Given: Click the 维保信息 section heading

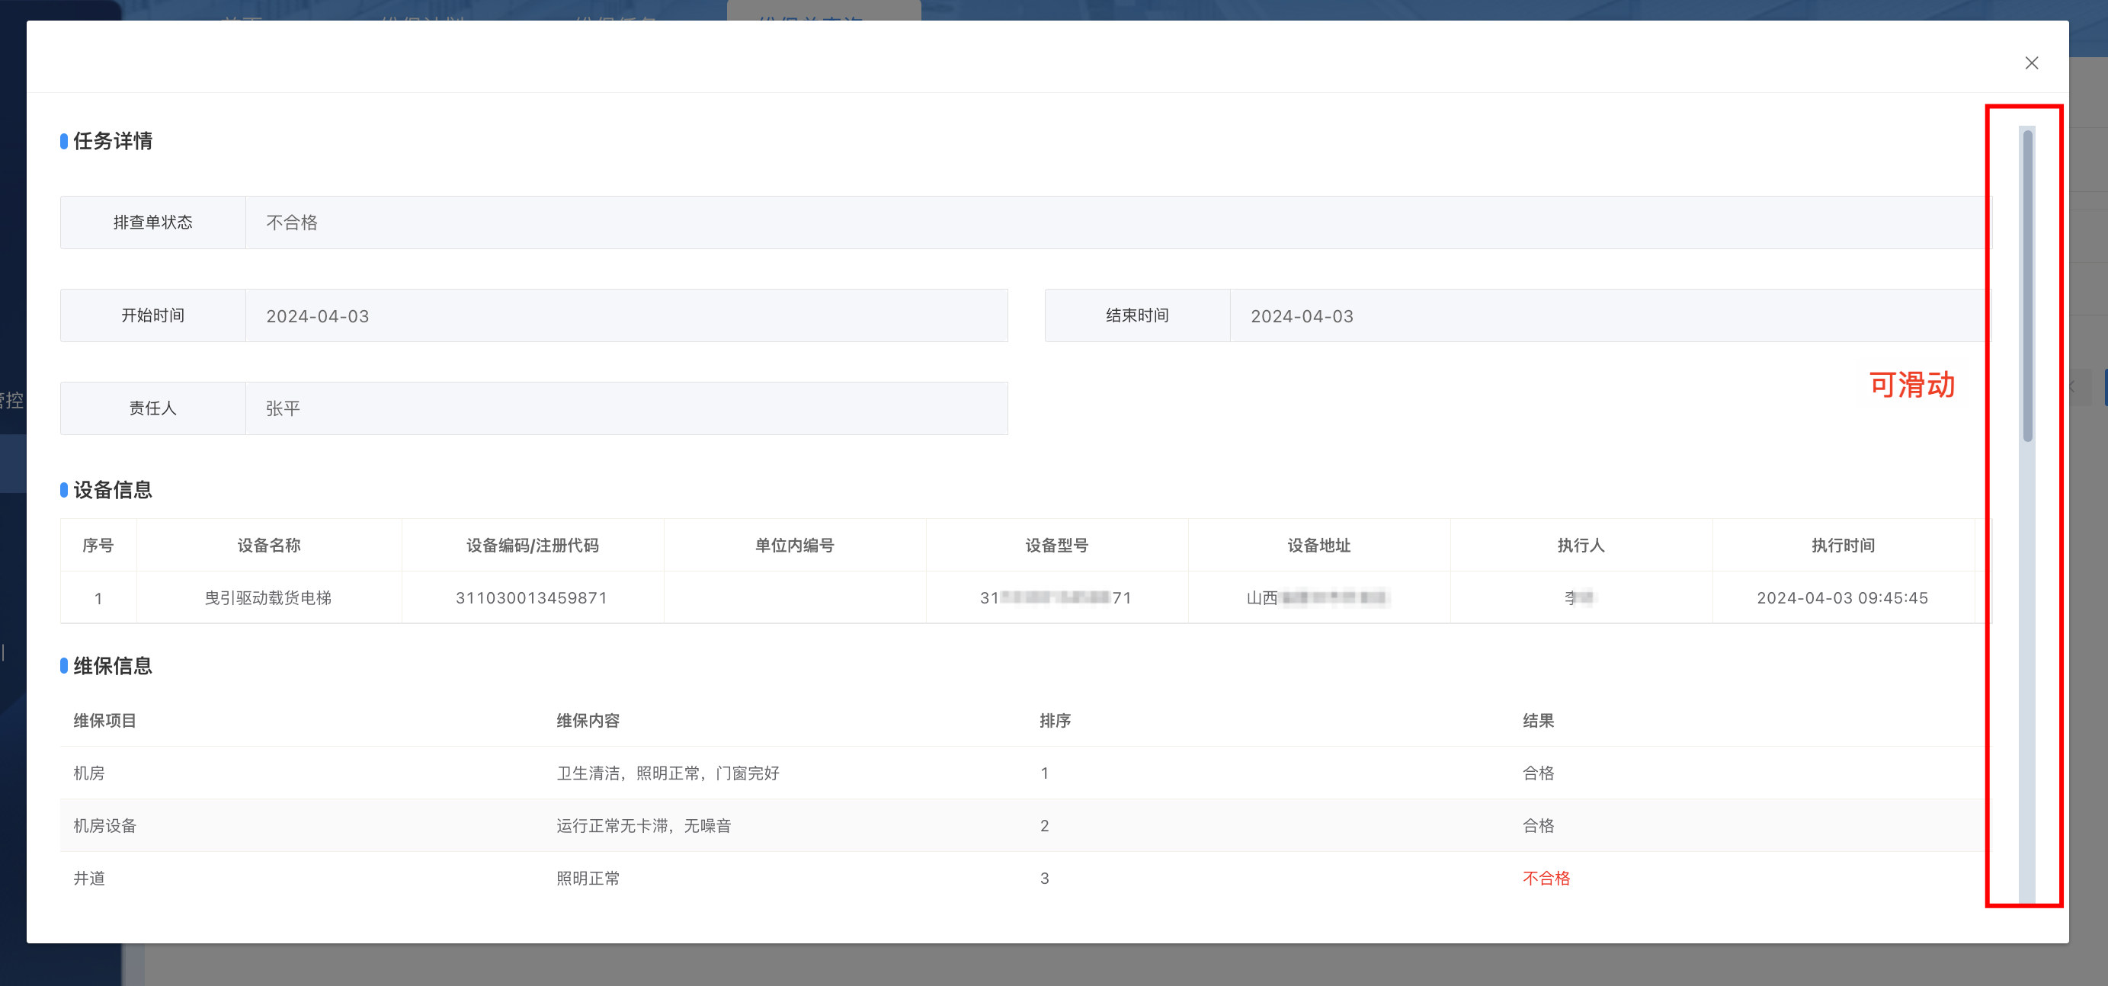Looking at the screenshot, I should pyautogui.click(x=112, y=666).
